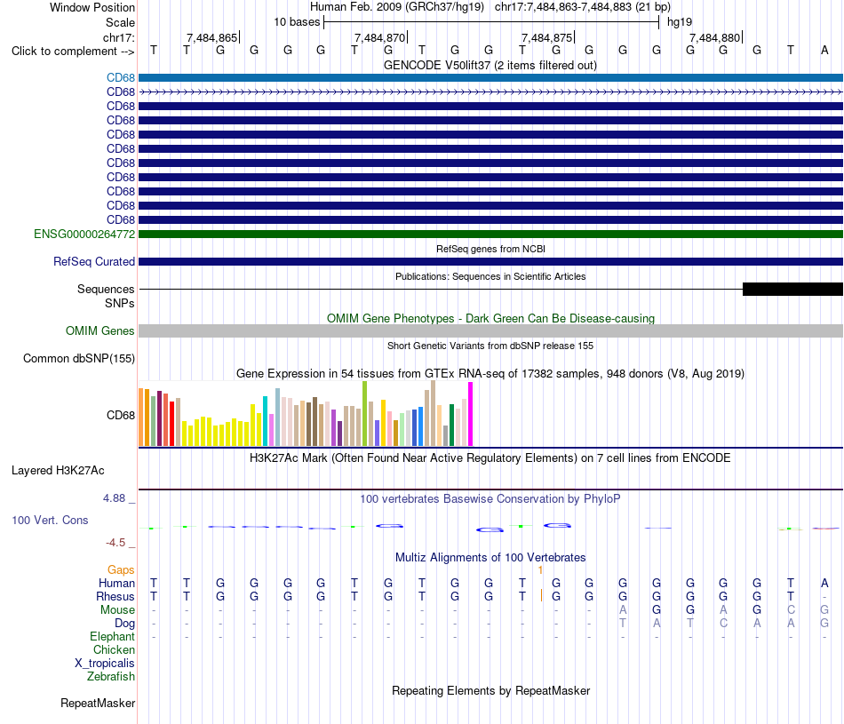Click the "10 bases" scale label
This screenshot has height=724, width=844.
click(297, 22)
